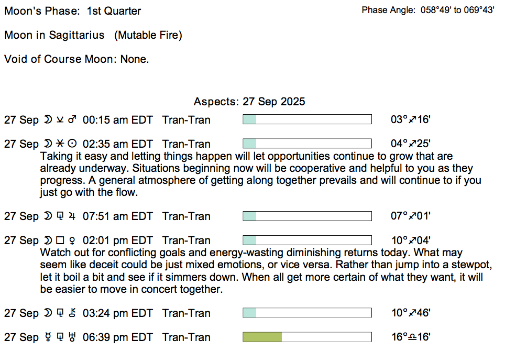Click the sextile symbol in the Moon-Sun aspect
This screenshot has width=505, height=351.
pyautogui.click(x=60, y=144)
